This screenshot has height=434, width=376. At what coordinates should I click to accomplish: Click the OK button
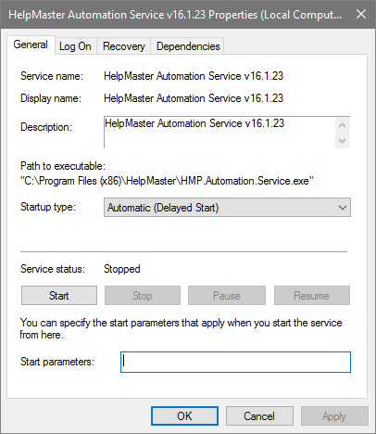pyautogui.click(x=184, y=416)
